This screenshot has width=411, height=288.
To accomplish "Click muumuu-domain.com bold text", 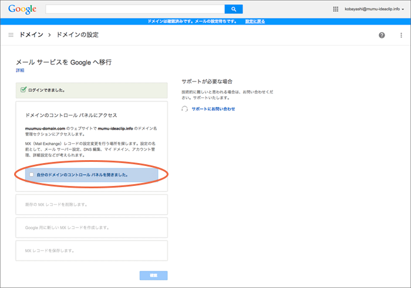I will tap(45, 128).
